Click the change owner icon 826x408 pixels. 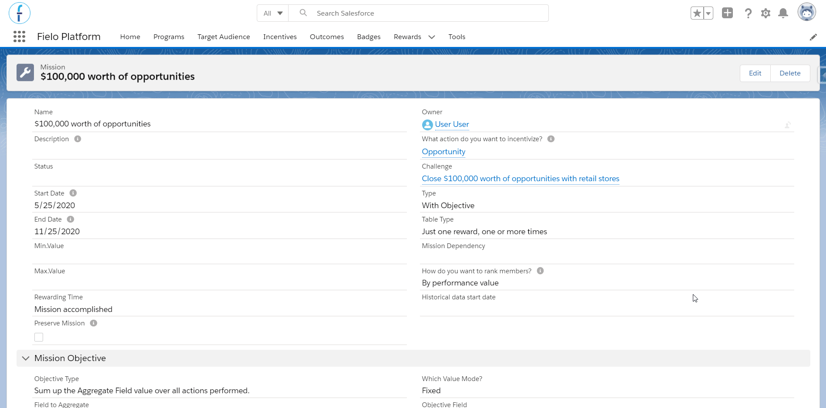pyautogui.click(x=788, y=125)
